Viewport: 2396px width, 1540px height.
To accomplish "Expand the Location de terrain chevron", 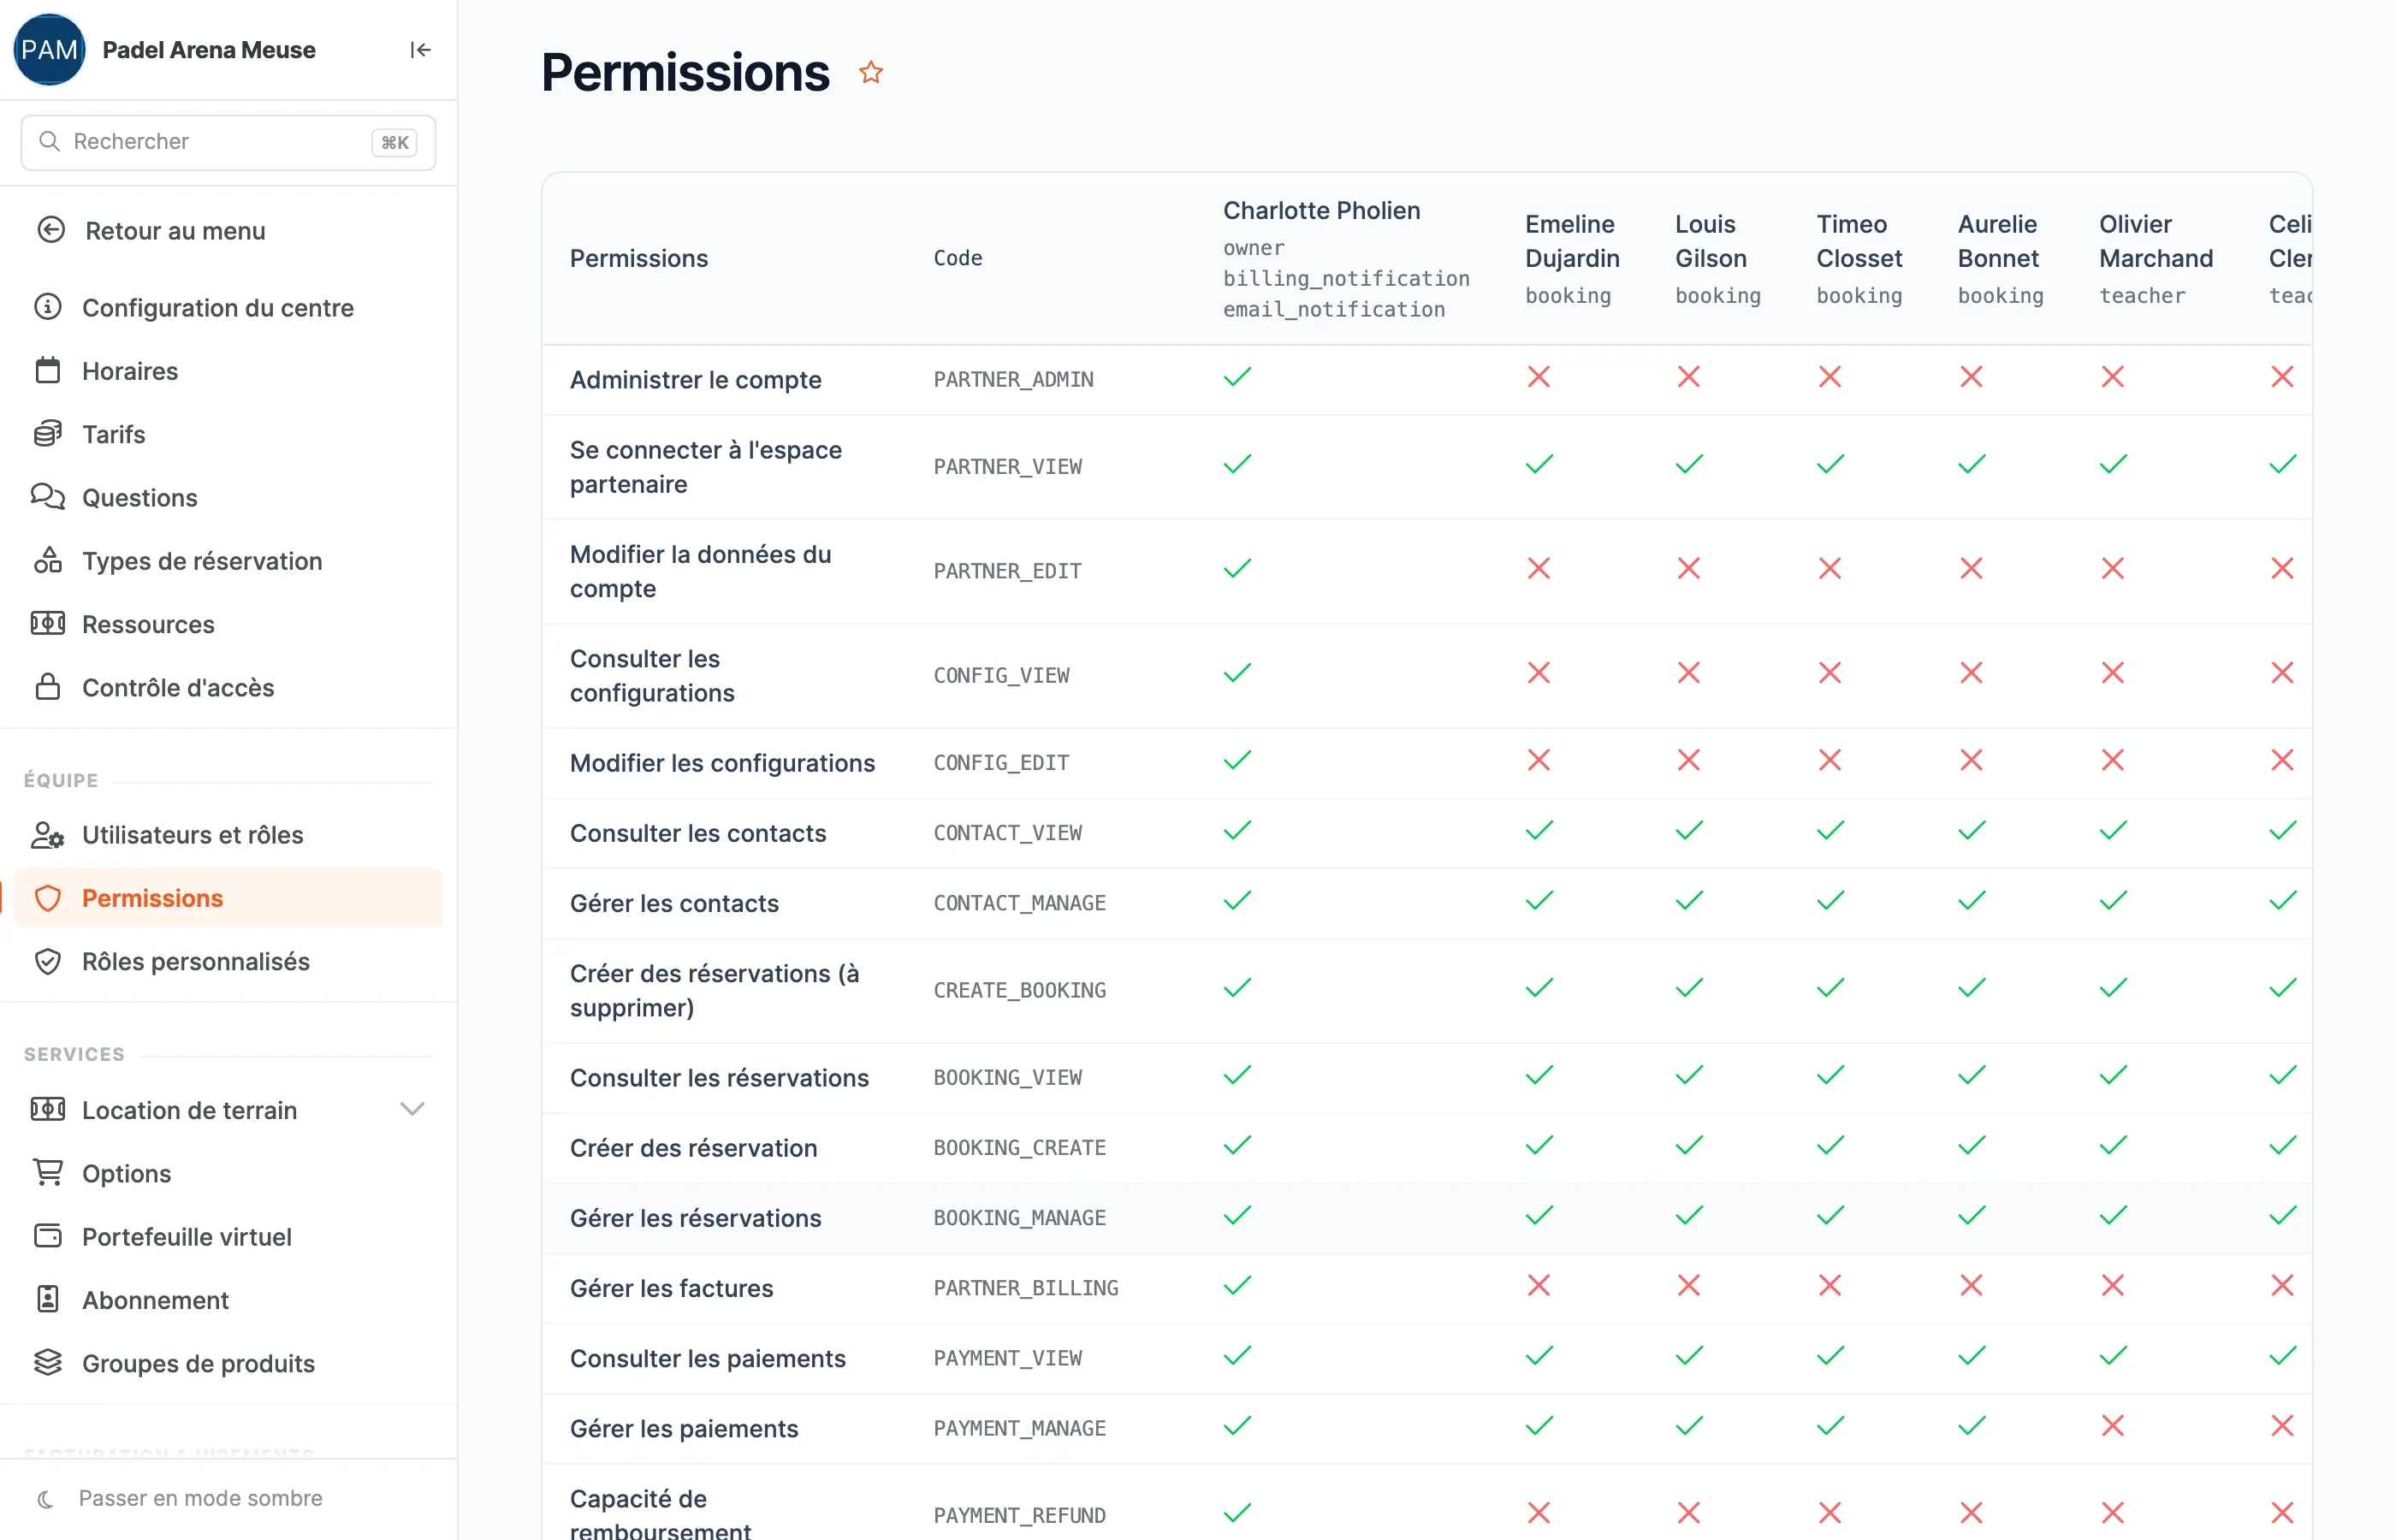I will pyautogui.click(x=412, y=1109).
